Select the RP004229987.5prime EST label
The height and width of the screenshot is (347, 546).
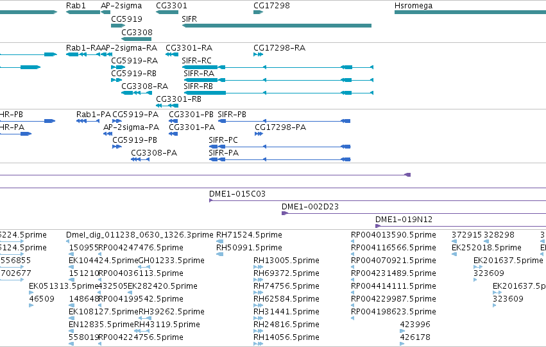pyautogui.click(x=393, y=299)
